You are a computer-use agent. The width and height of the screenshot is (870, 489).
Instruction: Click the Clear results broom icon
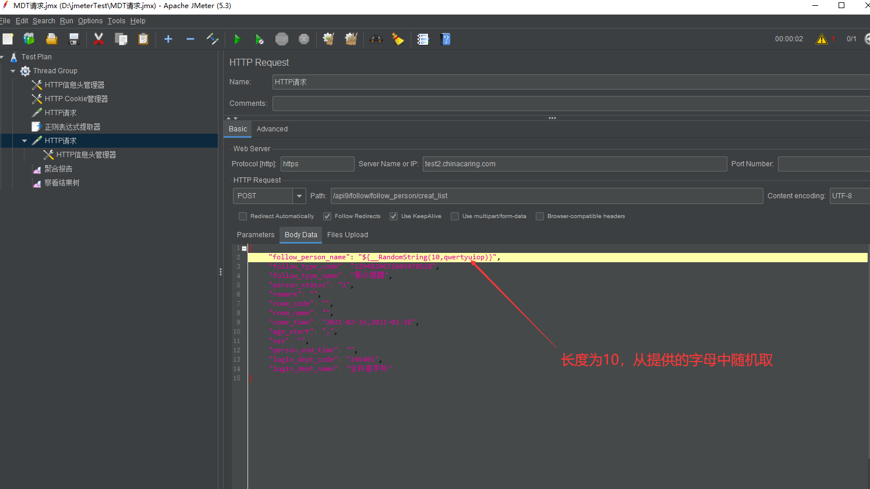(328, 39)
